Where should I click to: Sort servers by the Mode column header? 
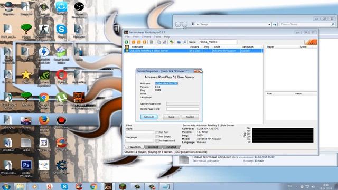point(217,47)
